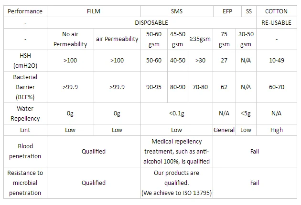Select the Blood penetration row label
Image resolution: width=301 pixels, height=205 pixels.
click(25, 151)
